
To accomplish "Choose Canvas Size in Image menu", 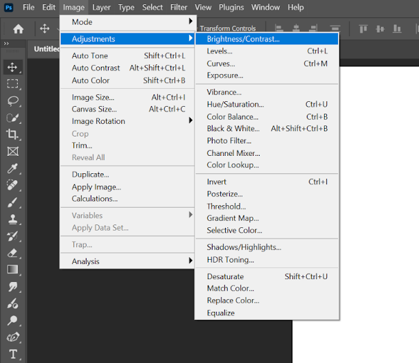I will (128, 109).
